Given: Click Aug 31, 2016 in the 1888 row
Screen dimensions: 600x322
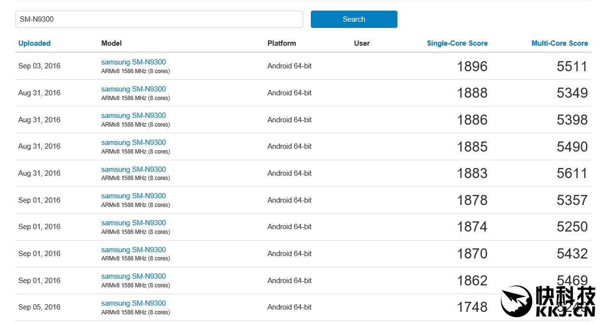Looking at the screenshot, I should click(39, 93).
